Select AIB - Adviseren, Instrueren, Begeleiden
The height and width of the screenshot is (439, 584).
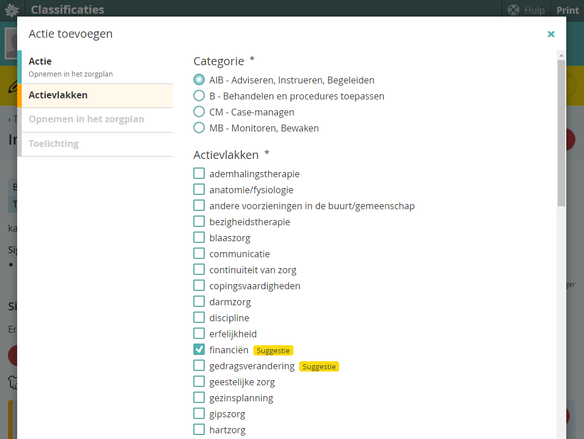point(199,80)
